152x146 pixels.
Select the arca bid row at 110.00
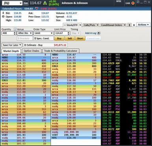26,109
